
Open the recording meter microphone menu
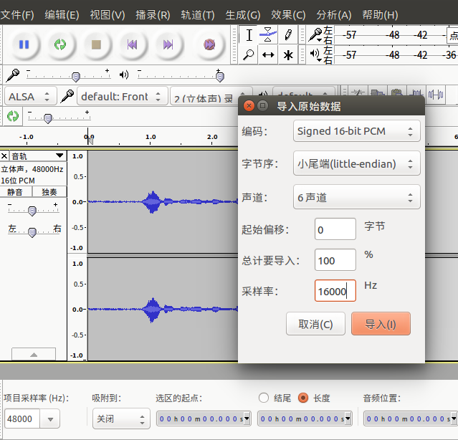click(315, 35)
